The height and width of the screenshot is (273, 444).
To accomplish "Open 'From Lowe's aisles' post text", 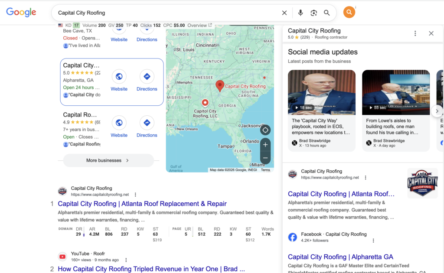I will pos(392,127).
